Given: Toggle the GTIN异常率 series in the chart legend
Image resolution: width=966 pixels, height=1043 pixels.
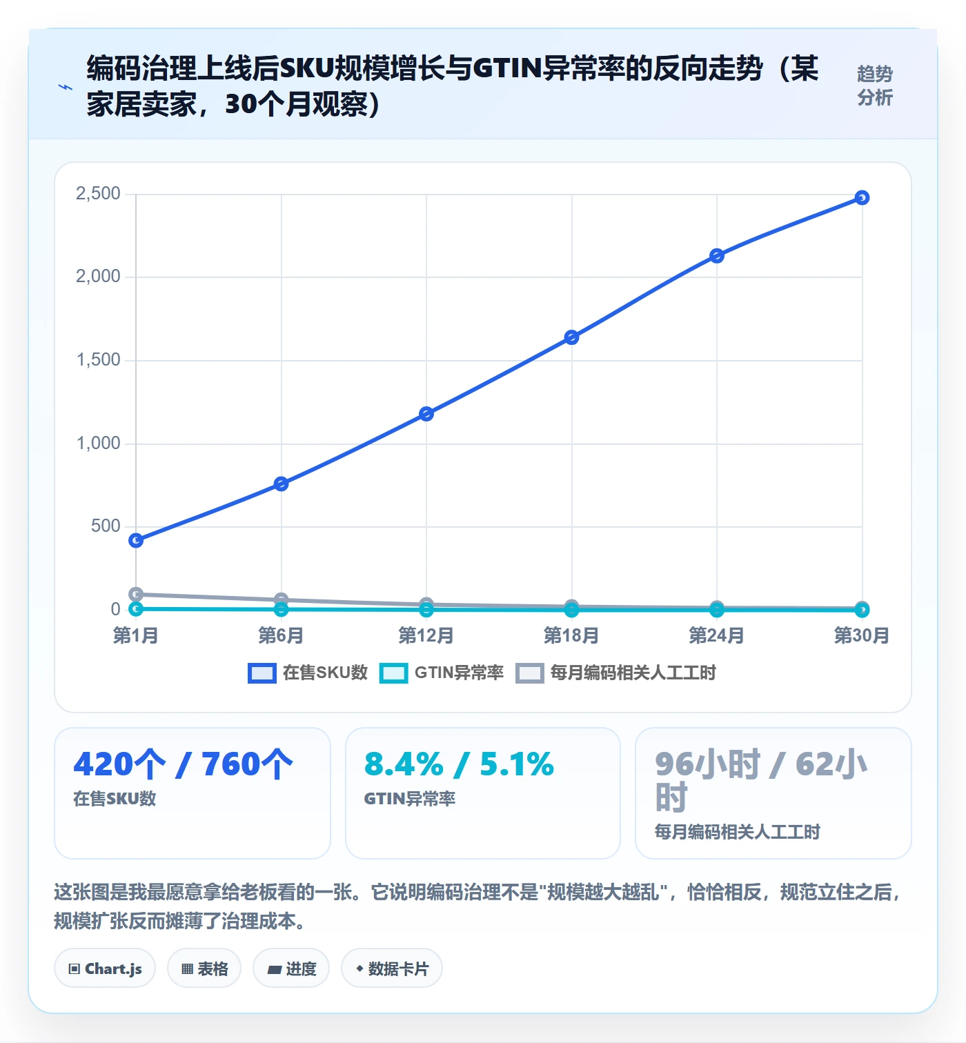Looking at the screenshot, I should [442, 673].
